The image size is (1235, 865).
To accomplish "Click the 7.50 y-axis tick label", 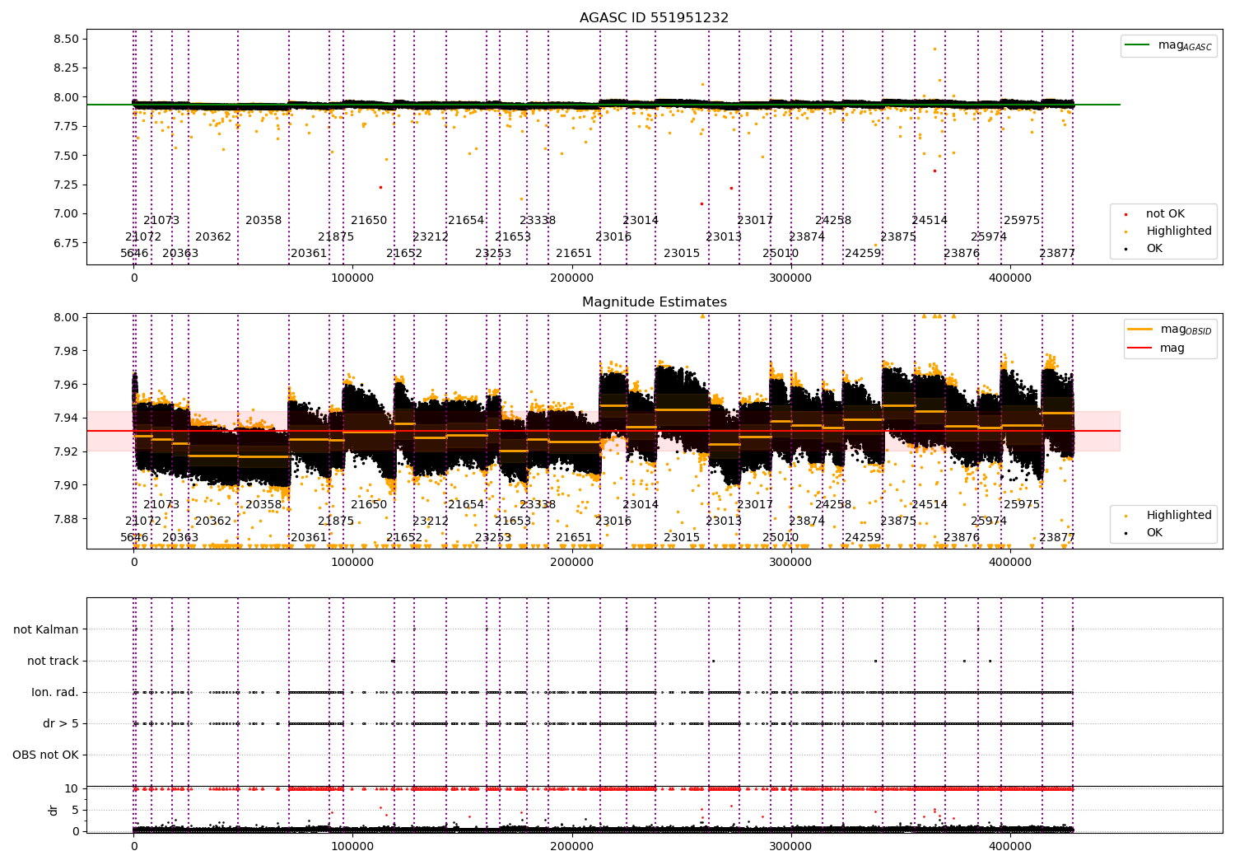I will (65, 155).
